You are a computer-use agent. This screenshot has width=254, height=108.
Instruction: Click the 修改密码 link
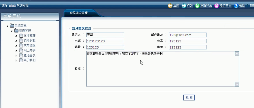225,6
